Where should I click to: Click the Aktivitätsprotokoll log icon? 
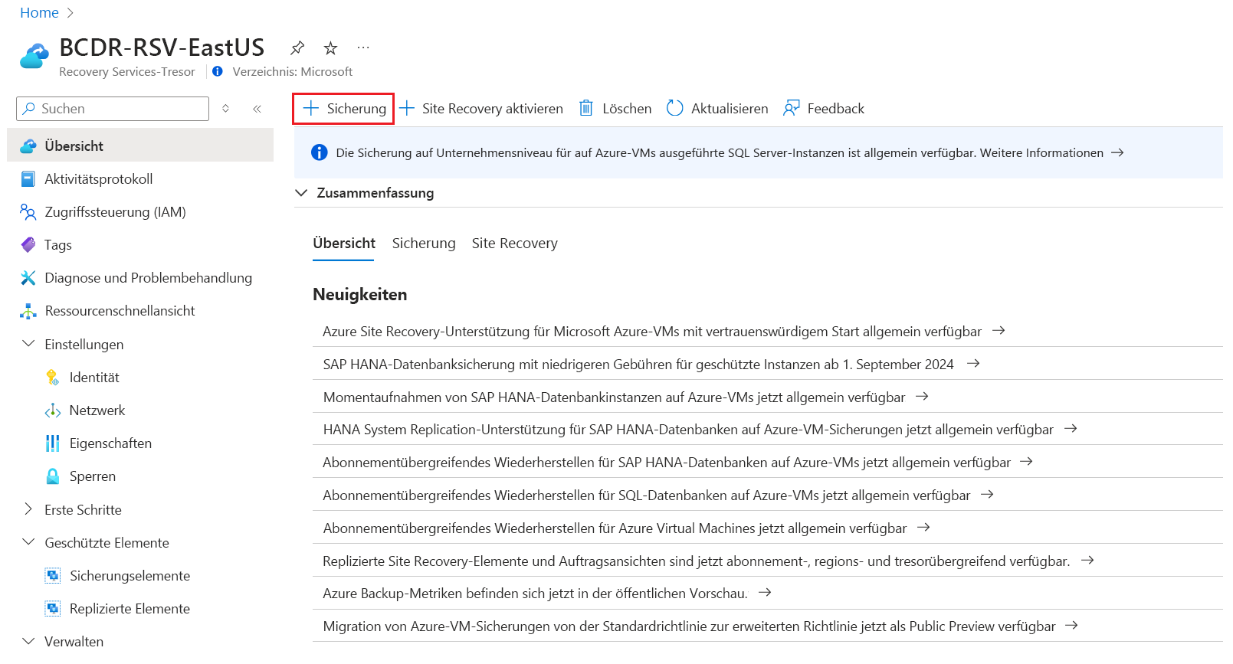coord(28,179)
